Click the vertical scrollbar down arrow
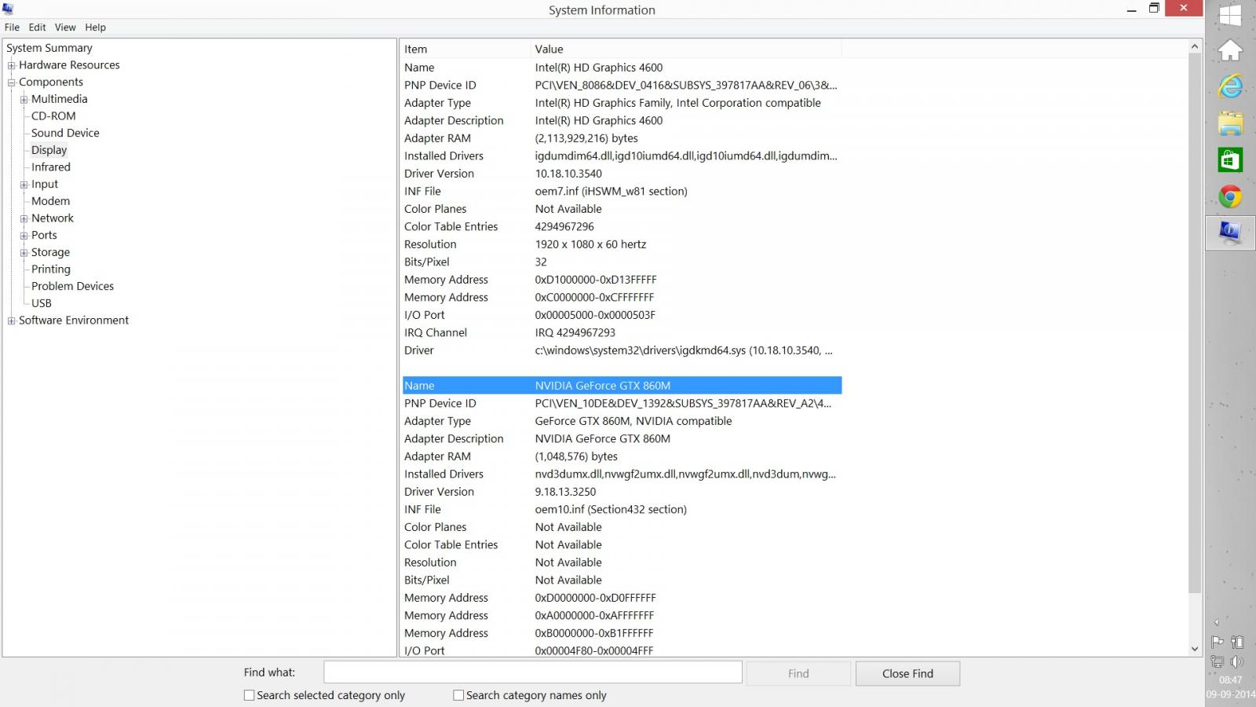Image resolution: width=1256 pixels, height=707 pixels. 1195,649
